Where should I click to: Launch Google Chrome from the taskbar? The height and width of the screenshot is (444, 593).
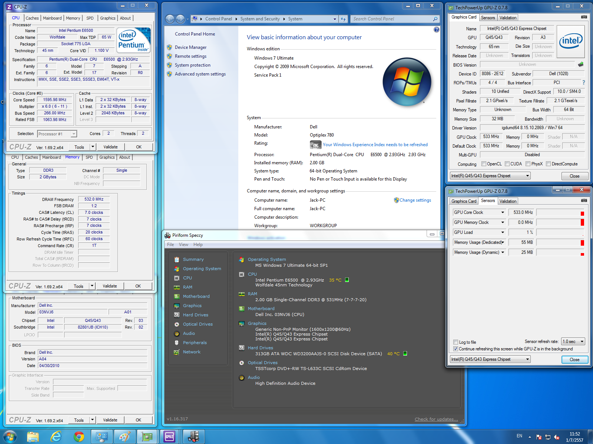(79, 437)
